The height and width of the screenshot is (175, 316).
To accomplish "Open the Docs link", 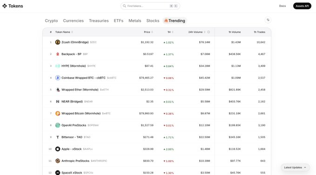I will [282, 6].
